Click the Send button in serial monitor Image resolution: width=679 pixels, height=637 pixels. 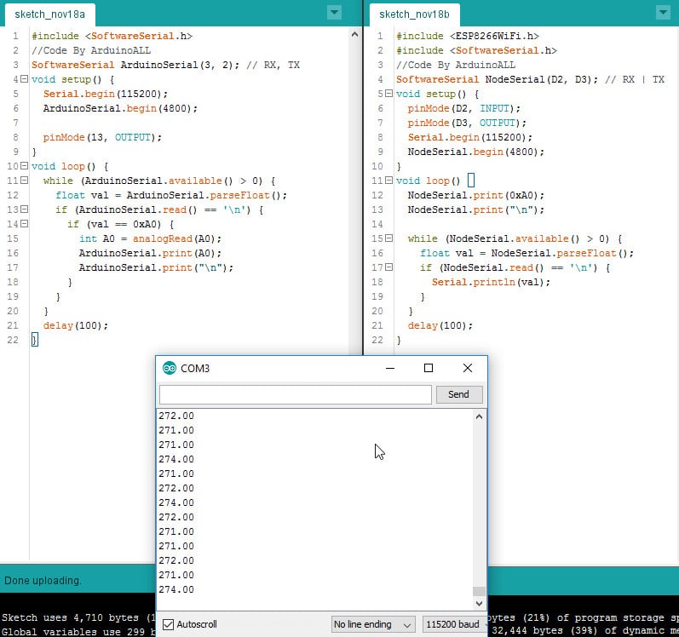459,394
